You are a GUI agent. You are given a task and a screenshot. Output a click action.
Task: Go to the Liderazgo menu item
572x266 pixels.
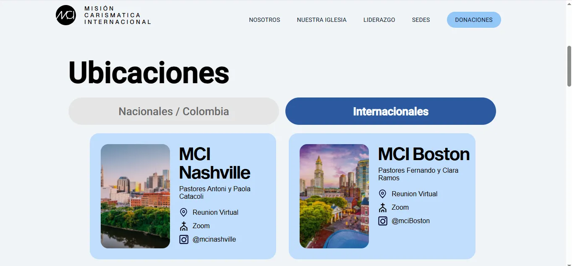pos(379,20)
